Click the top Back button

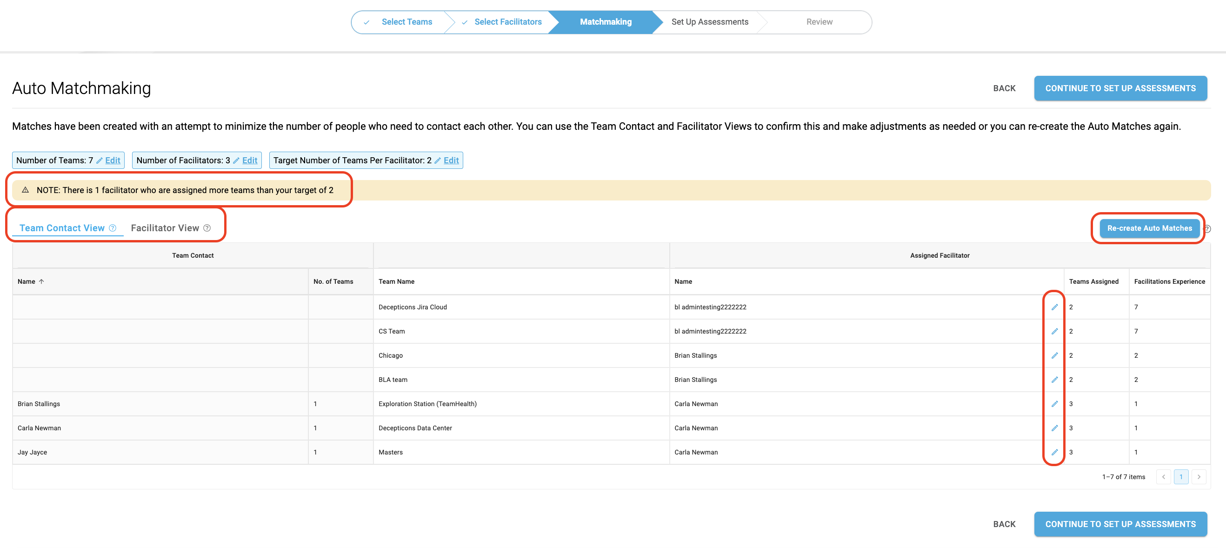pyautogui.click(x=1004, y=88)
